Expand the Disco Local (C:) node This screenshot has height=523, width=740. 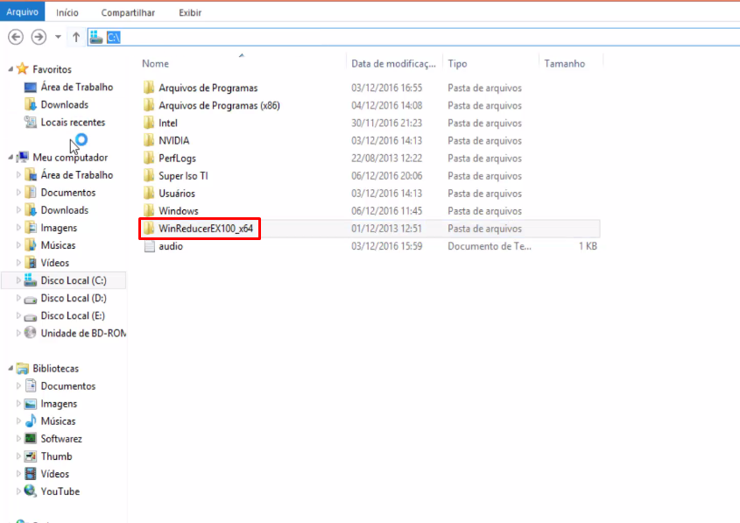(x=18, y=280)
